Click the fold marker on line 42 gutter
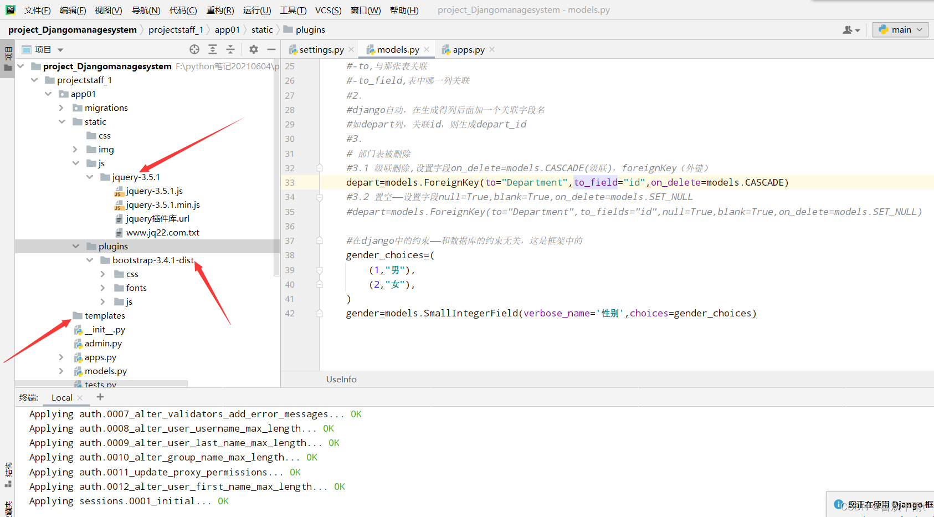This screenshot has width=934, height=517. pos(320,313)
